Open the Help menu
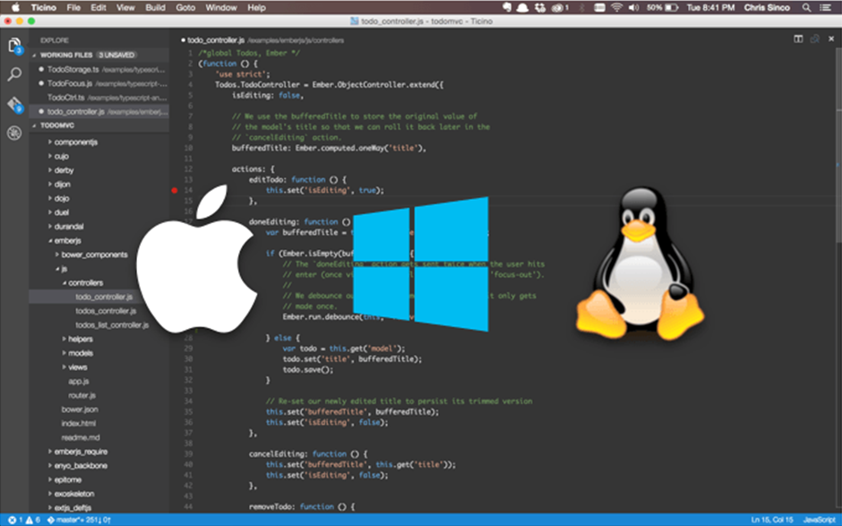Image resolution: width=842 pixels, height=526 pixels. coord(257,7)
